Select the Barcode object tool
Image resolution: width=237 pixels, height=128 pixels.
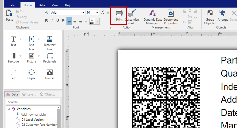pos(13,58)
